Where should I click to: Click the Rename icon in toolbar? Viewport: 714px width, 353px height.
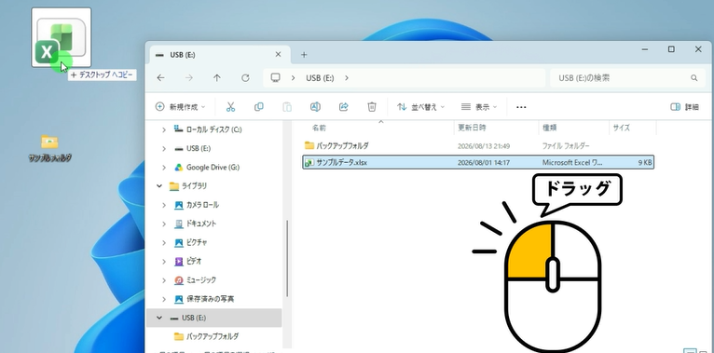tap(315, 107)
